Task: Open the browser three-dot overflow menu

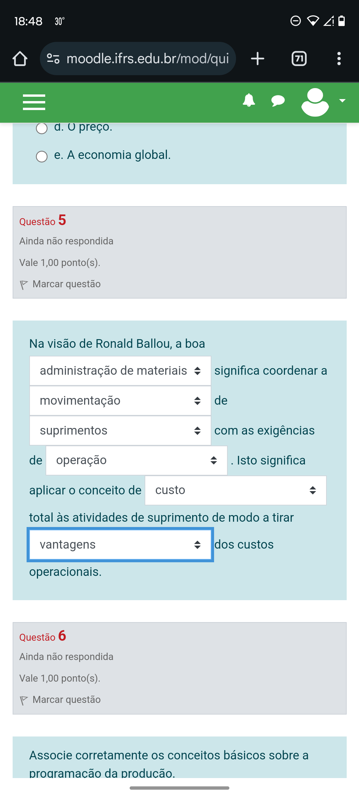Action: 339,59
